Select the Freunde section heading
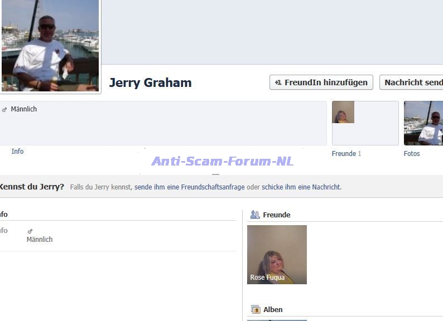 coord(277,215)
